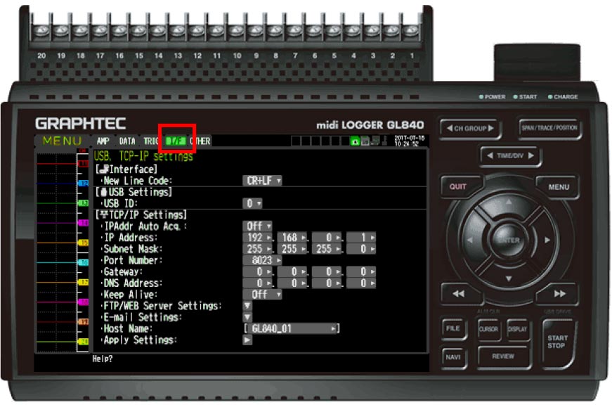
Task: Click the down arrow direction key
Action: (509, 278)
